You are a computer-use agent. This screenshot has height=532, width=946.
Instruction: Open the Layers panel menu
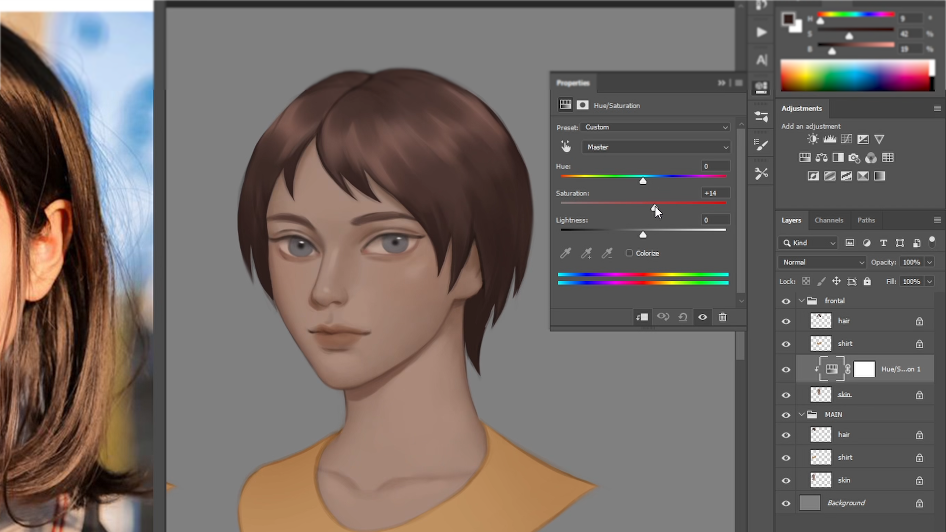pos(937,220)
